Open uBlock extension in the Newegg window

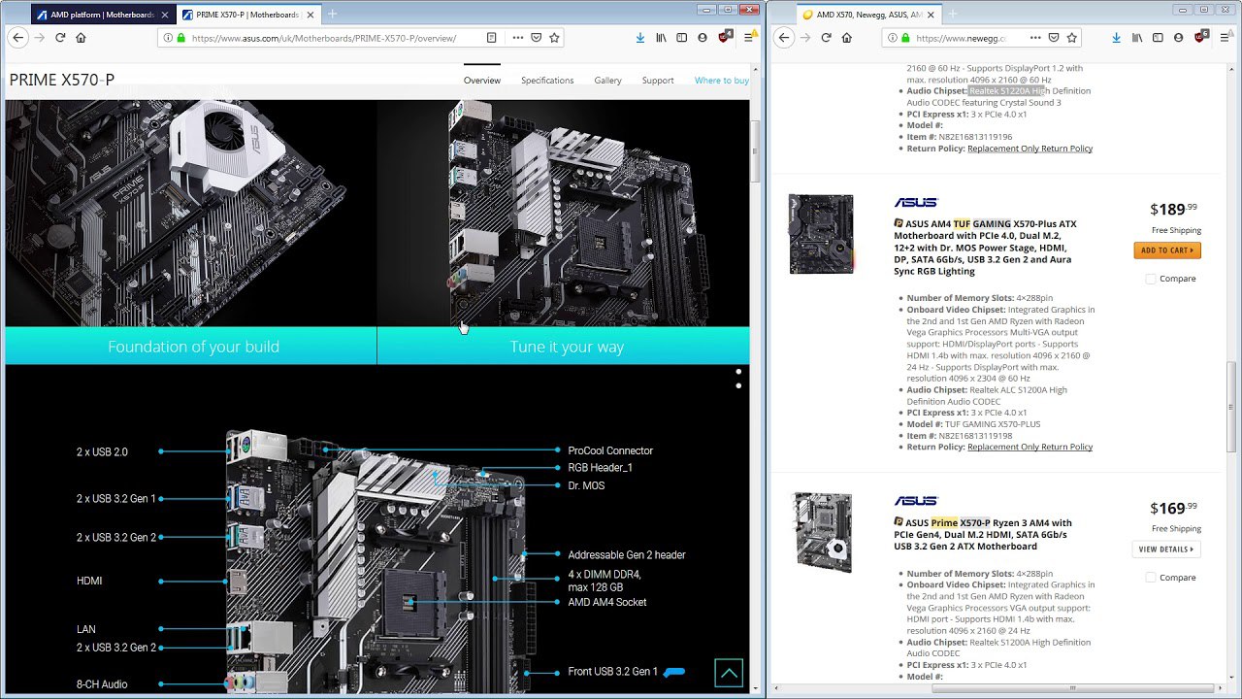pos(1199,37)
